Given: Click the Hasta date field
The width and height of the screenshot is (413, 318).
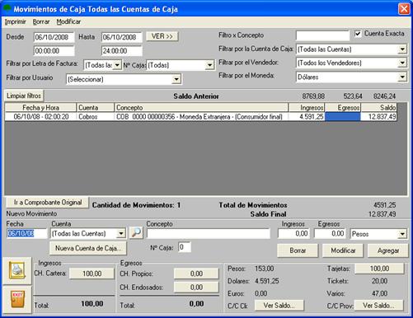Looking at the screenshot, I should click(122, 37).
